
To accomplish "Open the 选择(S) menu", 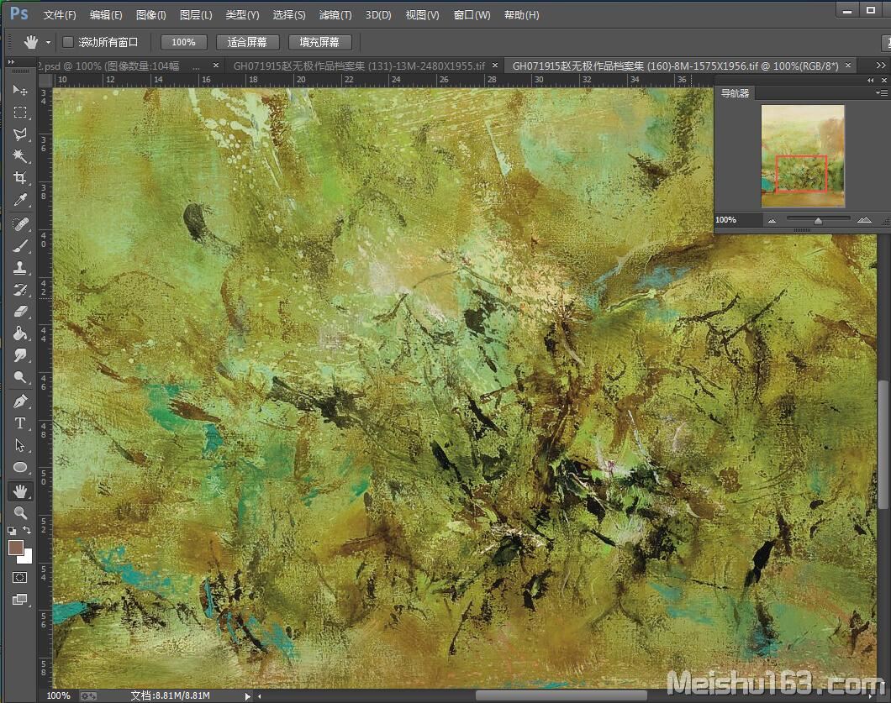I will coord(289,15).
